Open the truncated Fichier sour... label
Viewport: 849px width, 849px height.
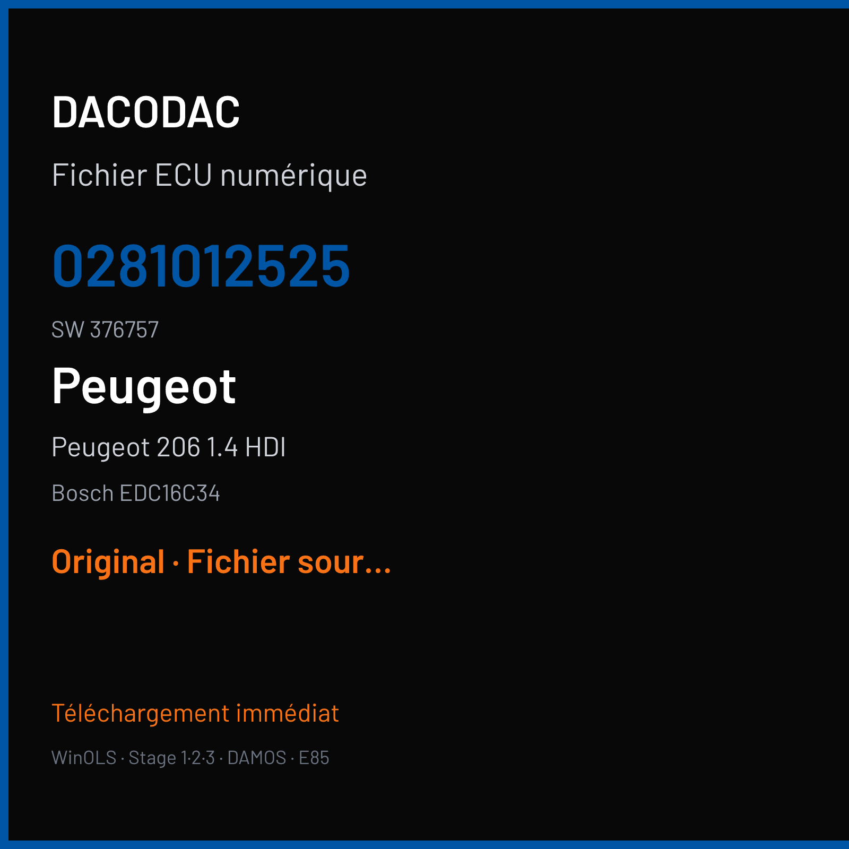click(x=289, y=562)
